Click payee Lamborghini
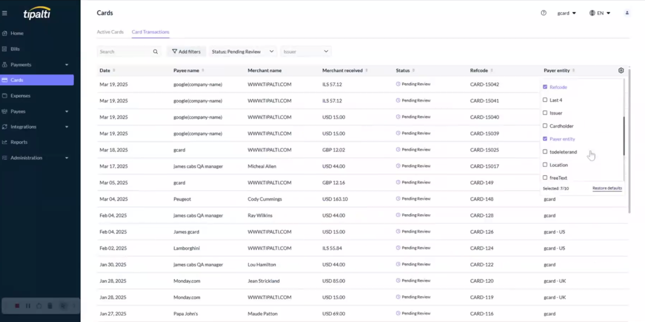Viewport: 645px width, 322px height. (187, 248)
